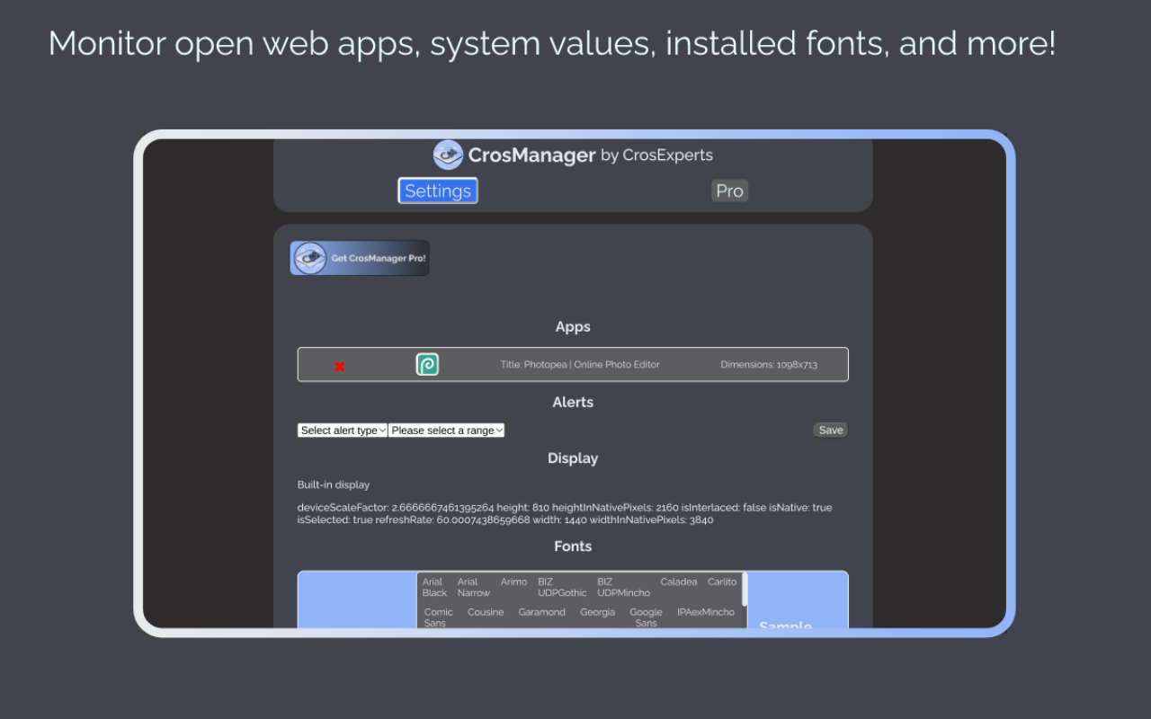The height and width of the screenshot is (719, 1151).
Task: Open the Select alert type dropdown
Action: [x=343, y=431]
